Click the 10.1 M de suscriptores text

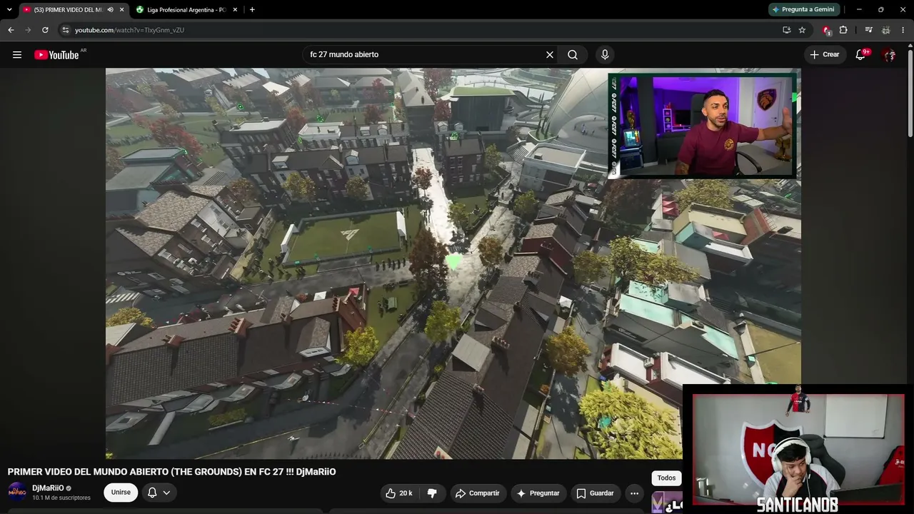point(61,498)
